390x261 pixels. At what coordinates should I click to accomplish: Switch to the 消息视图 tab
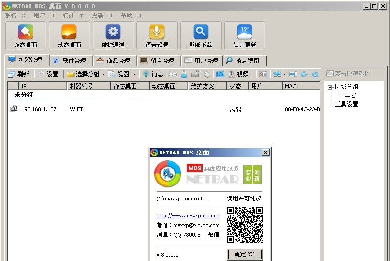coord(245,61)
